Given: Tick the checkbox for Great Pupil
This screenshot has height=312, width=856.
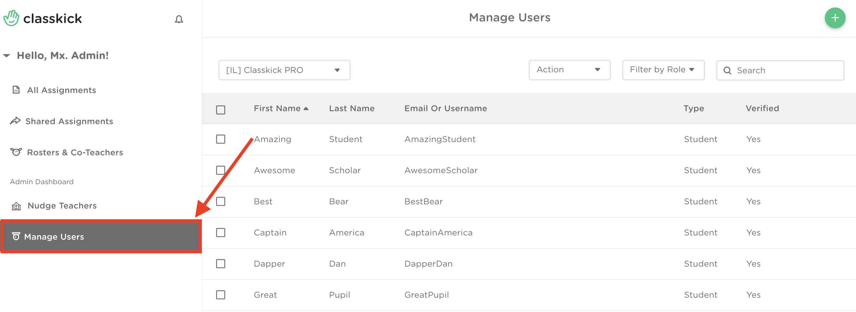Looking at the screenshot, I should [220, 295].
